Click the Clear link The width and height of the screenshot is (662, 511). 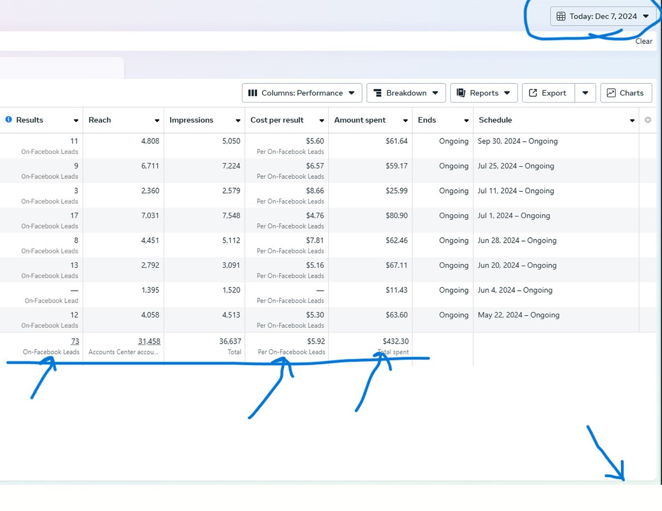click(643, 41)
